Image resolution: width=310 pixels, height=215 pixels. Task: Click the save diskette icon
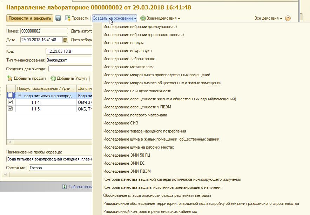tap(58, 18)
